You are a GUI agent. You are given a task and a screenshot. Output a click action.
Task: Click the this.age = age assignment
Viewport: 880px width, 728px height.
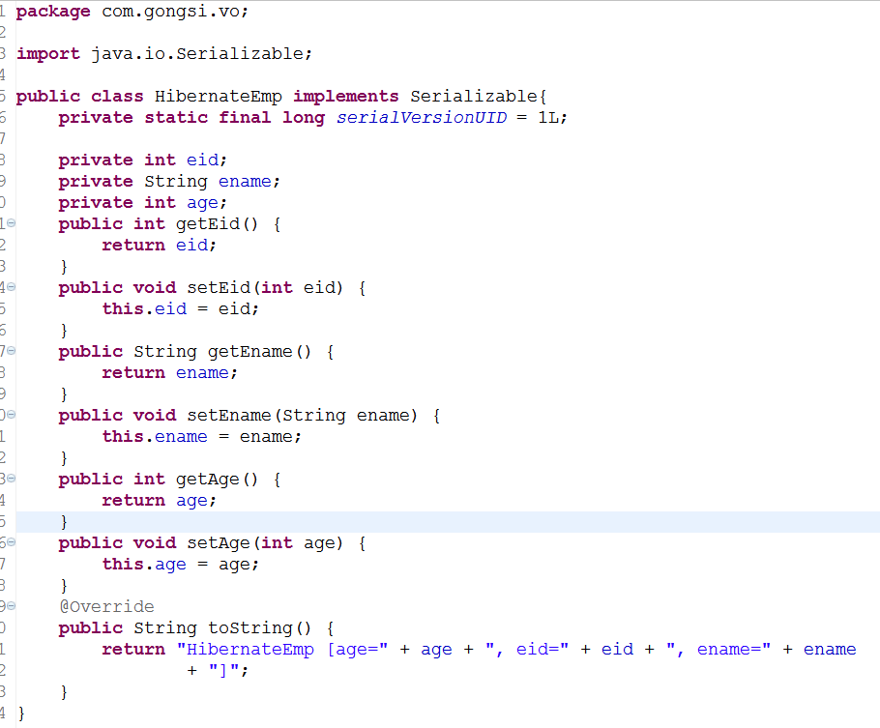(x=180, y=565)
